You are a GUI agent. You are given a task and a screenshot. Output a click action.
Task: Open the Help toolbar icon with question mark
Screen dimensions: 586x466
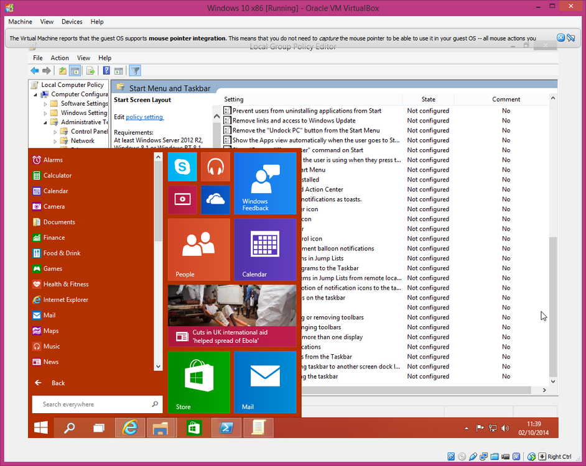point(106,71)
